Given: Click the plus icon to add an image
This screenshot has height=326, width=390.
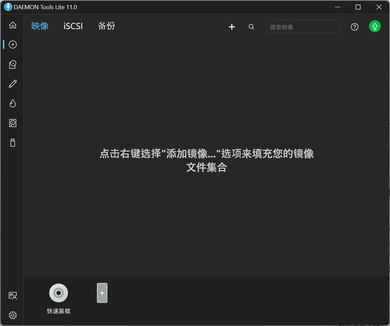Looking at the screenshot, I should (x=232, y=27).
